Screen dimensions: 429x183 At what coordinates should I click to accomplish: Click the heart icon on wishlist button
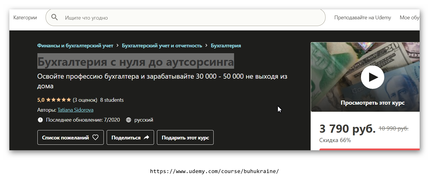point(96,137)
